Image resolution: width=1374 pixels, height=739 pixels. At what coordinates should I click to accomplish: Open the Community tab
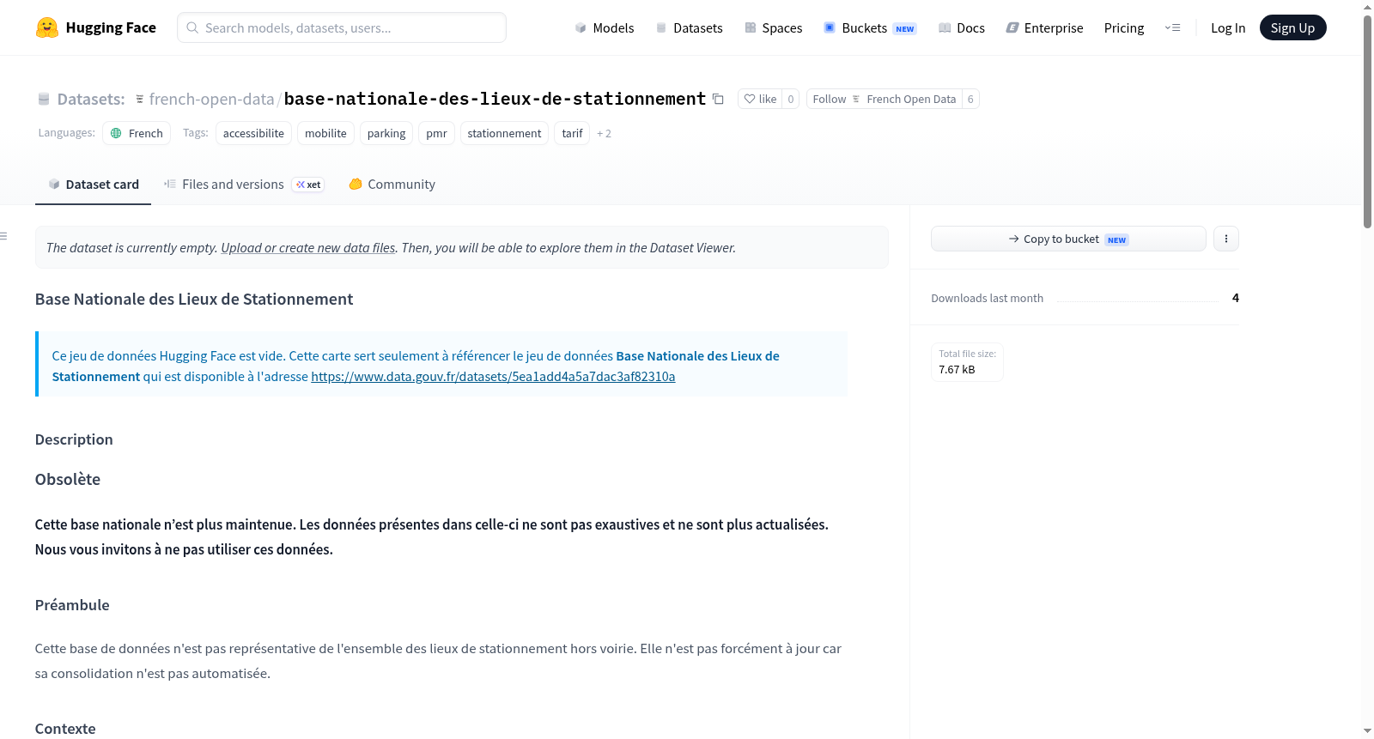click(x=392, y=185)
